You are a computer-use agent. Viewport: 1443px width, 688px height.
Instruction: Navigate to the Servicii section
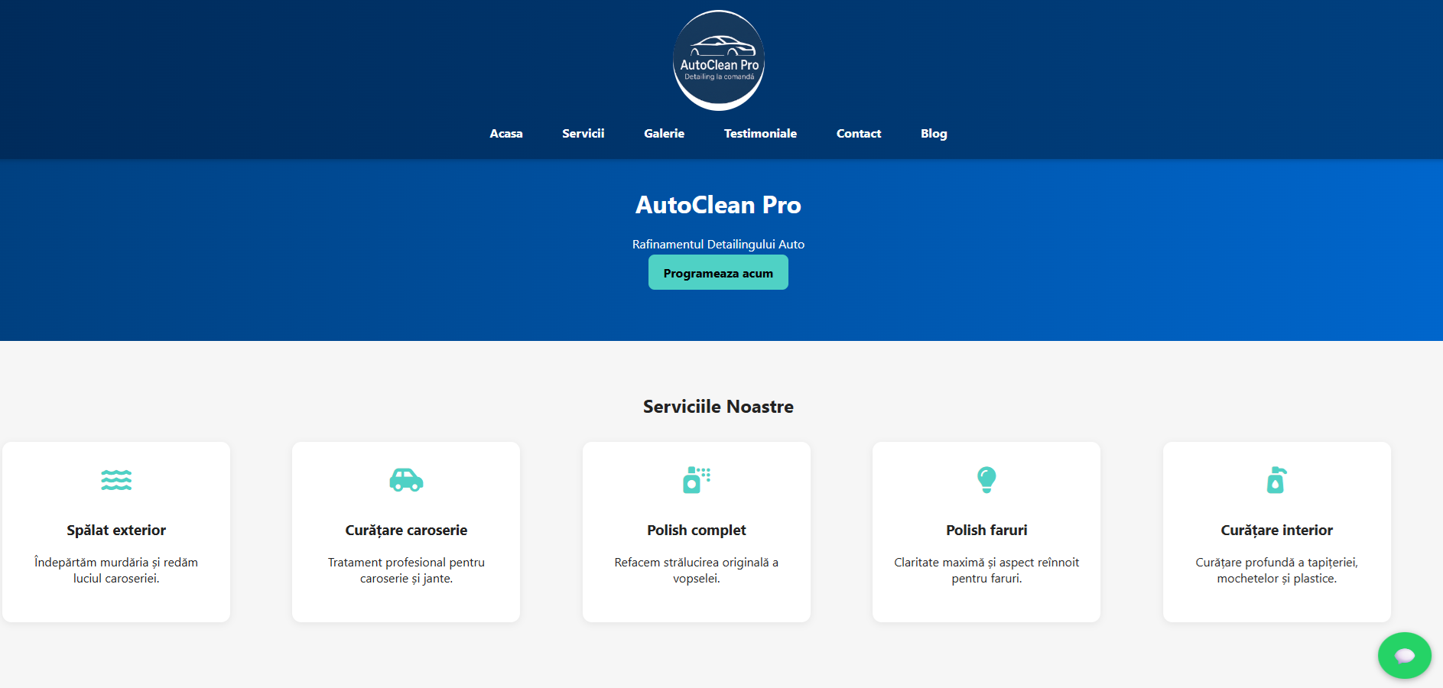point(583,133)
